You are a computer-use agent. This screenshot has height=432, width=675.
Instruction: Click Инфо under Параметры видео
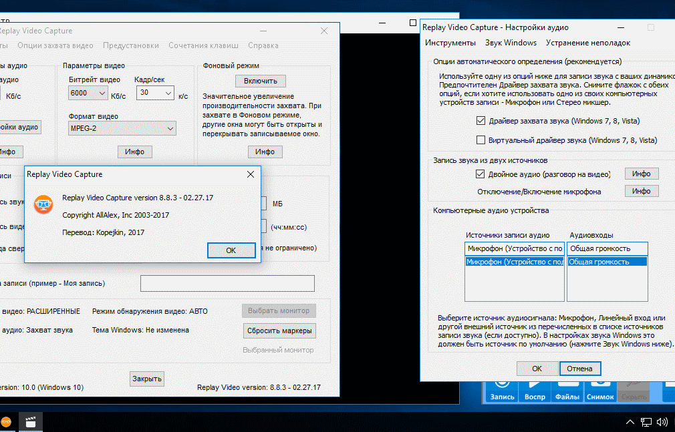coord(135,152)
